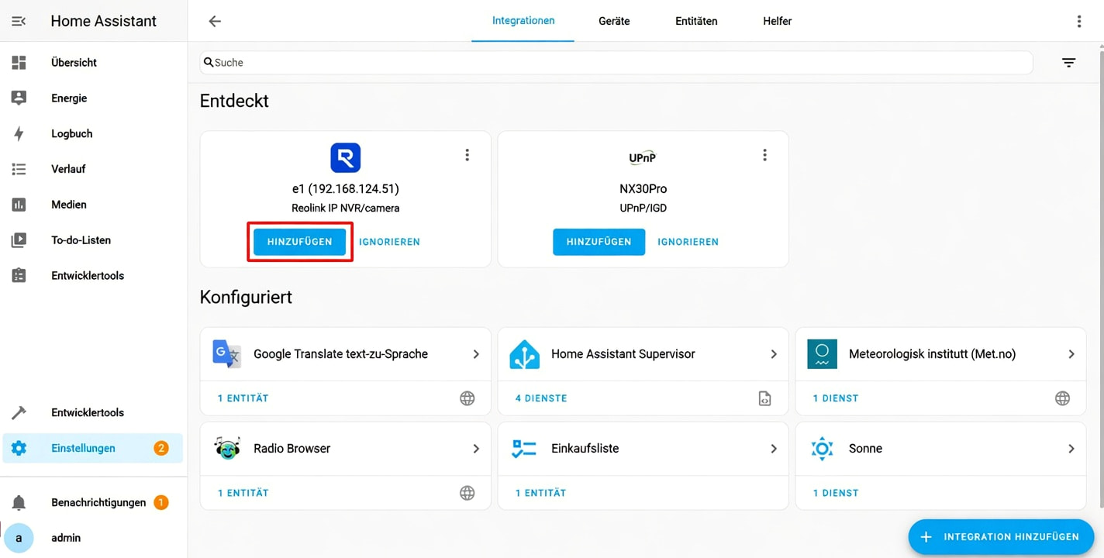The image size is (1104, 558).
Task: Open 1 Entität link under Radio Browser
Action: 243,493
